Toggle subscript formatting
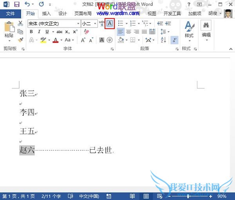 (x=67, y=32)
